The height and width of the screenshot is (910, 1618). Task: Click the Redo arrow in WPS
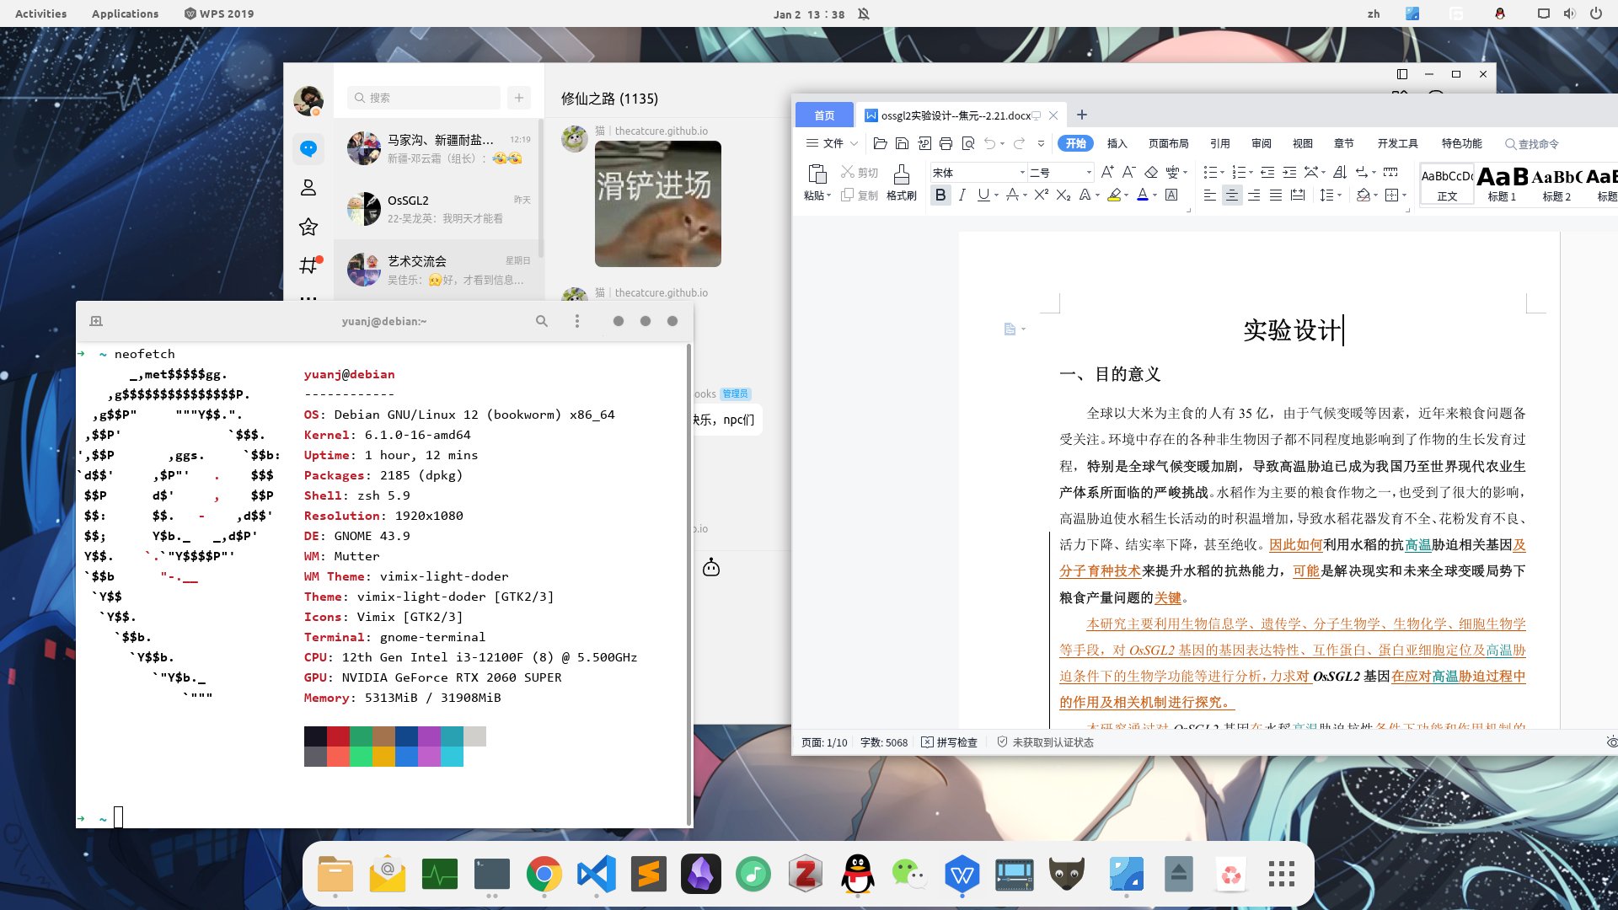1019,143
